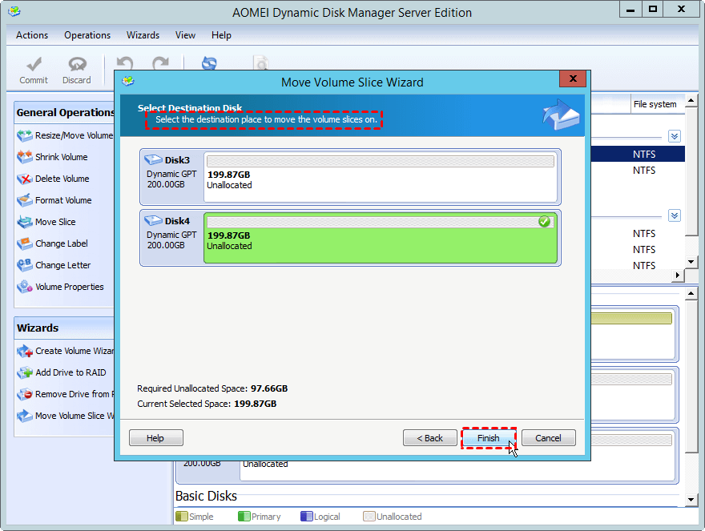The height and width of the screenshot is (531, 705).
Task: Click Add Drive to RAID text link
Action: tap(71, 372)
